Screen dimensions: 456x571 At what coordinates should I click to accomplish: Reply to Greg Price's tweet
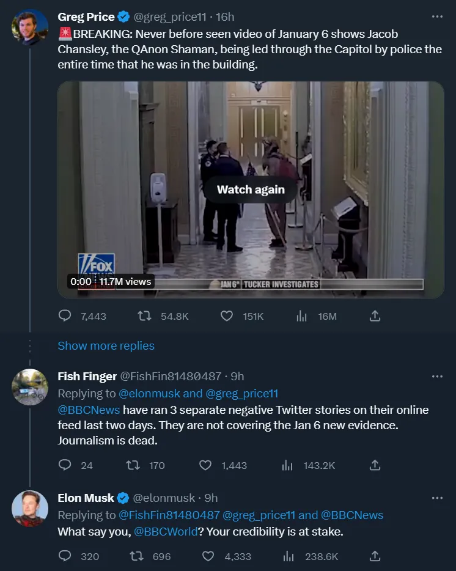click(65, 316)
